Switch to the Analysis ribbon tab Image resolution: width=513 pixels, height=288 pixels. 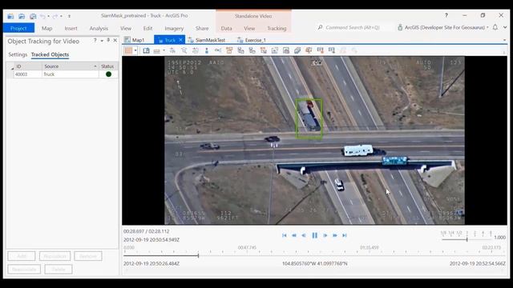click(x=99, y=29)
